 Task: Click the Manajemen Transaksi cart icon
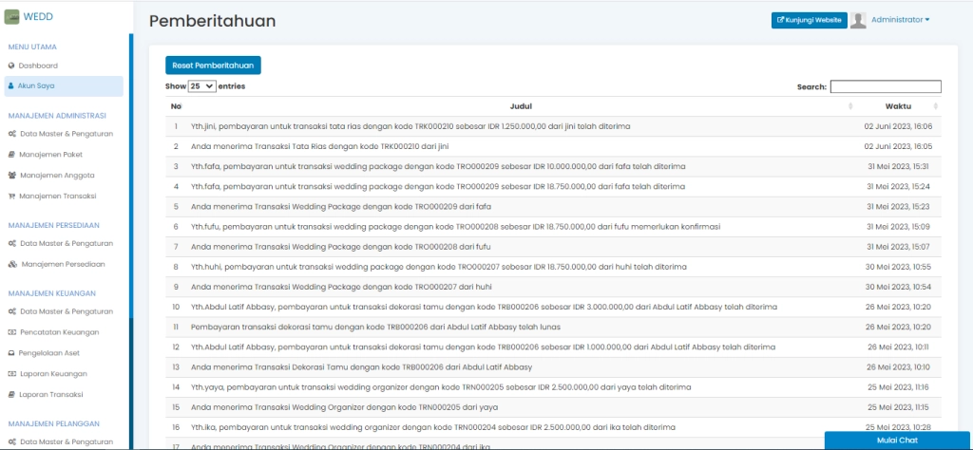click(11, 196)
